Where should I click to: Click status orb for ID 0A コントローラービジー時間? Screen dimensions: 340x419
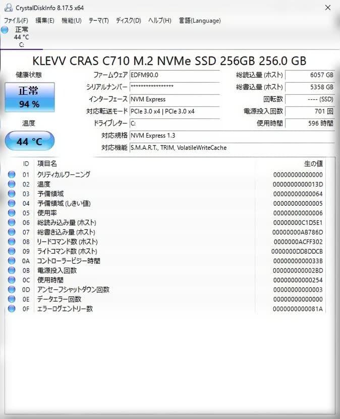pyautogui.click(x=12, y=261)
